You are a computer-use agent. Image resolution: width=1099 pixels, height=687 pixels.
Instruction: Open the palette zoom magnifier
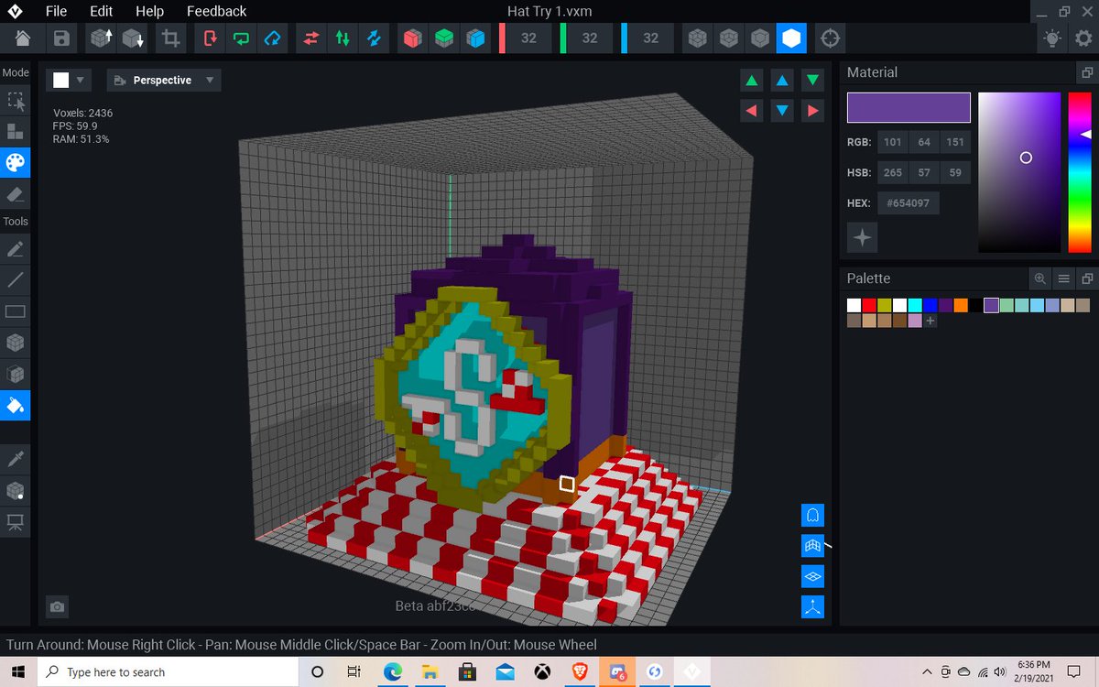click(x=1042, y=278)
